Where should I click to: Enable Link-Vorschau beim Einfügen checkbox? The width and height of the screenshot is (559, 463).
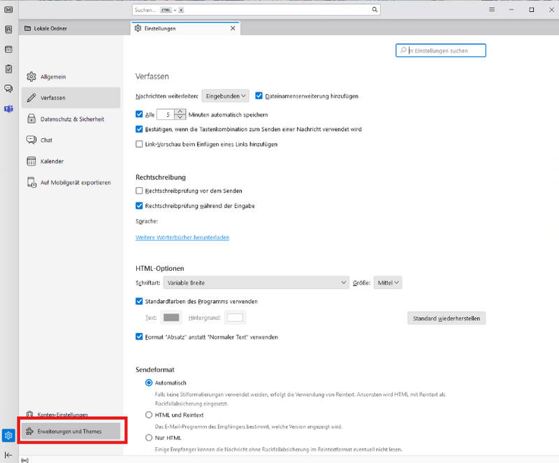point(139,144)
